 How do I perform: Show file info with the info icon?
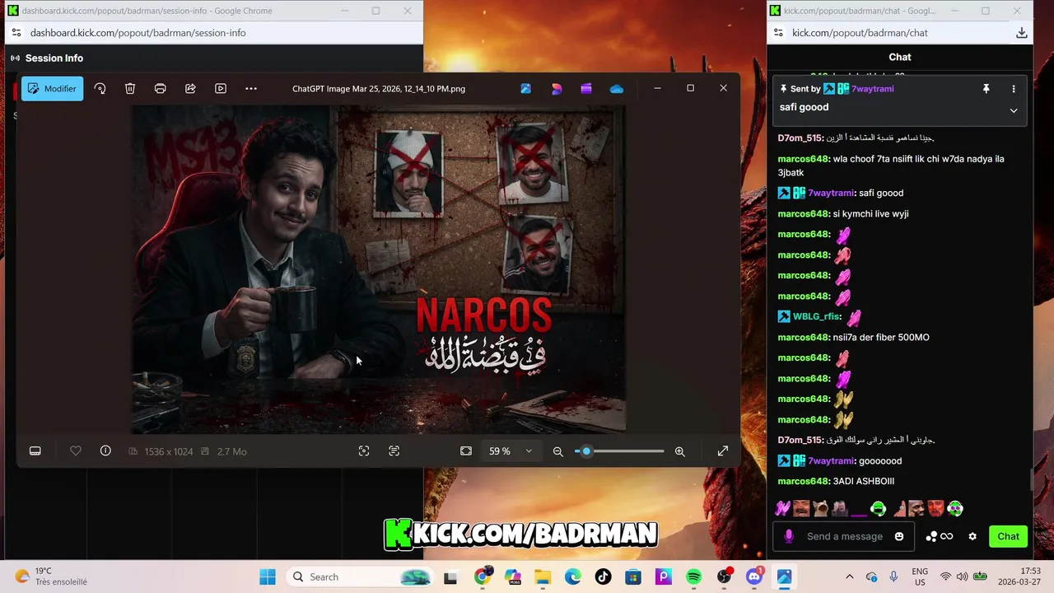105,451
